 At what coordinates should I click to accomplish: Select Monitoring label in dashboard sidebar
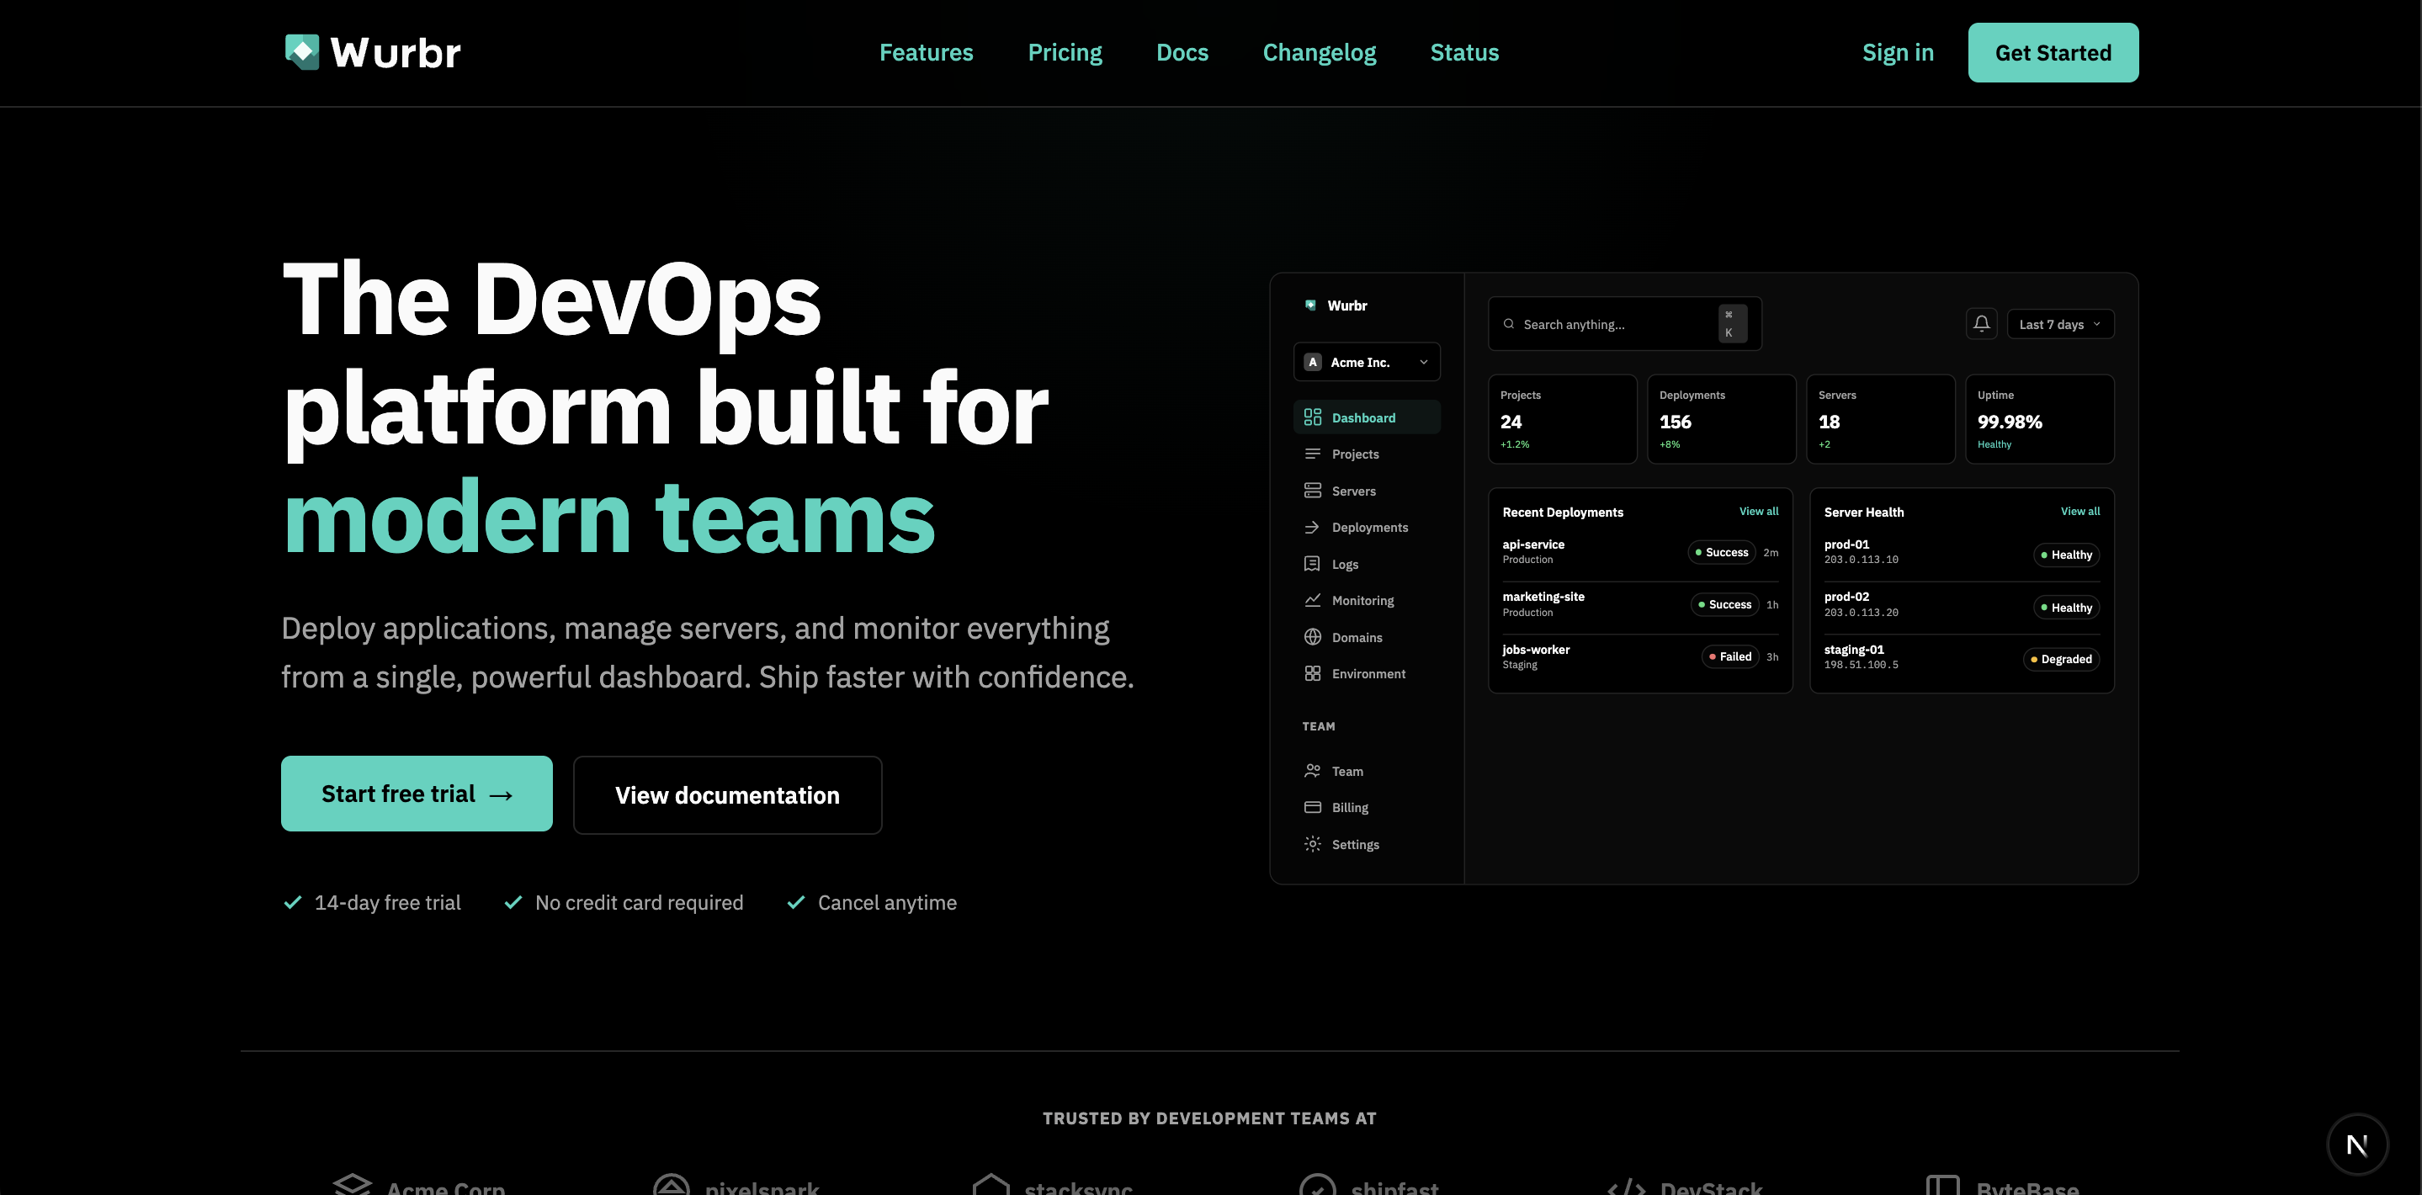click(1362, 601)
